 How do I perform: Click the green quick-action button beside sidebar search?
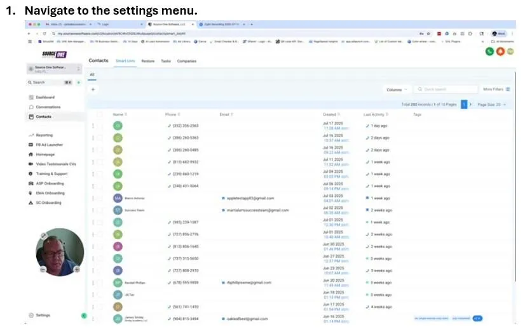point(79,83)
